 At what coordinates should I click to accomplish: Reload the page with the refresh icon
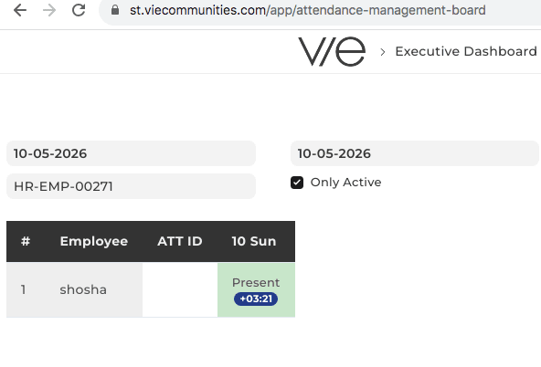[79, 10]
